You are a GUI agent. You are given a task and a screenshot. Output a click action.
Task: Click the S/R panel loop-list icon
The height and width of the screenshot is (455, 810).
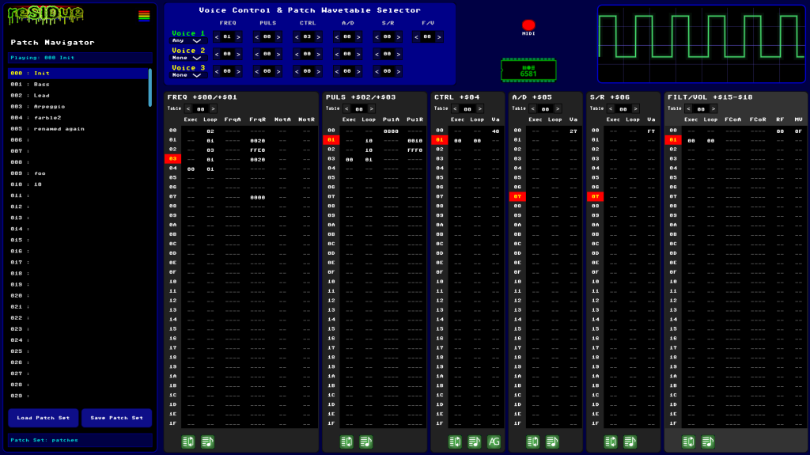(x=611, y=442)
